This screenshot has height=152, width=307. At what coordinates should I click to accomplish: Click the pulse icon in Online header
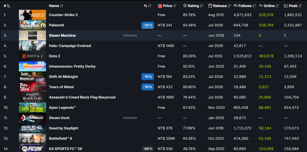point(261,6)
